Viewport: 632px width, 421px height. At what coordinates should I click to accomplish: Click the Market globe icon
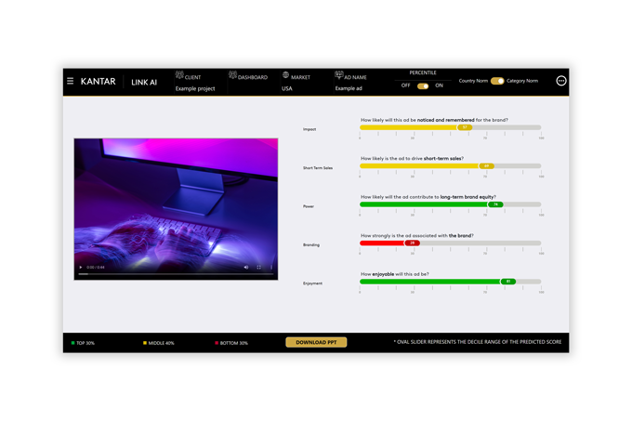click(285, 76)
